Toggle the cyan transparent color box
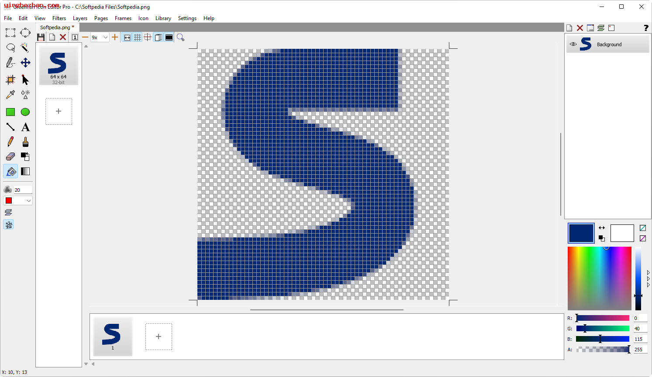Image resolution: width=652 pixels, height=377 pixels. pyautogui.click(x=643, y=228)
